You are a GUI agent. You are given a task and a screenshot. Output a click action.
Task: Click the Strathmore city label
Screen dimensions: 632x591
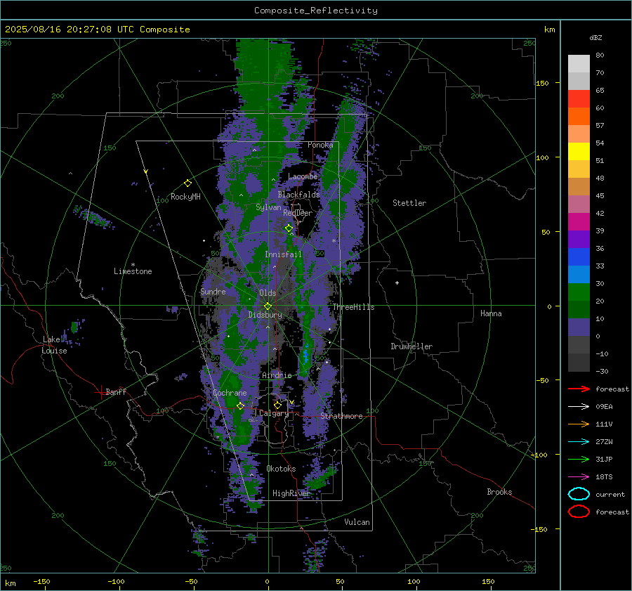pos(341,416)
